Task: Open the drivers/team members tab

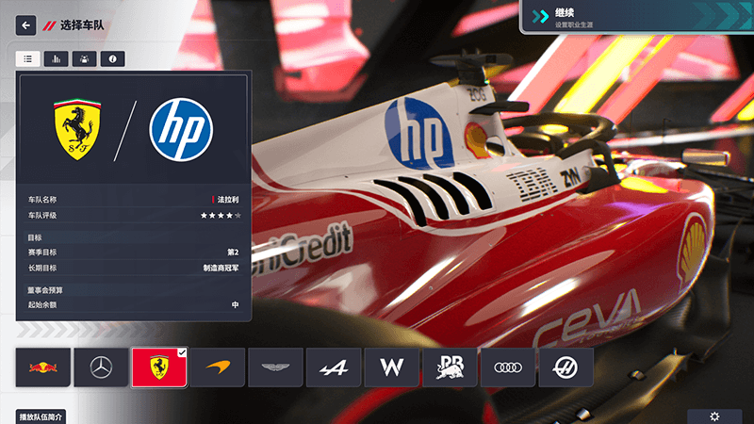Action: (84, 58)
